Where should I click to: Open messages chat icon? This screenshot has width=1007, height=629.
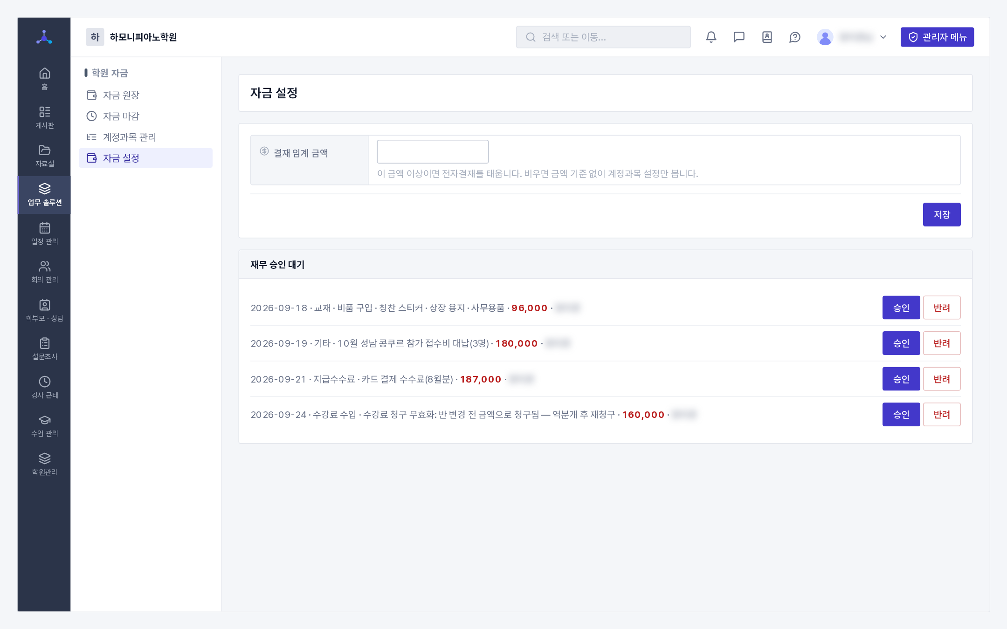[739, 37]
